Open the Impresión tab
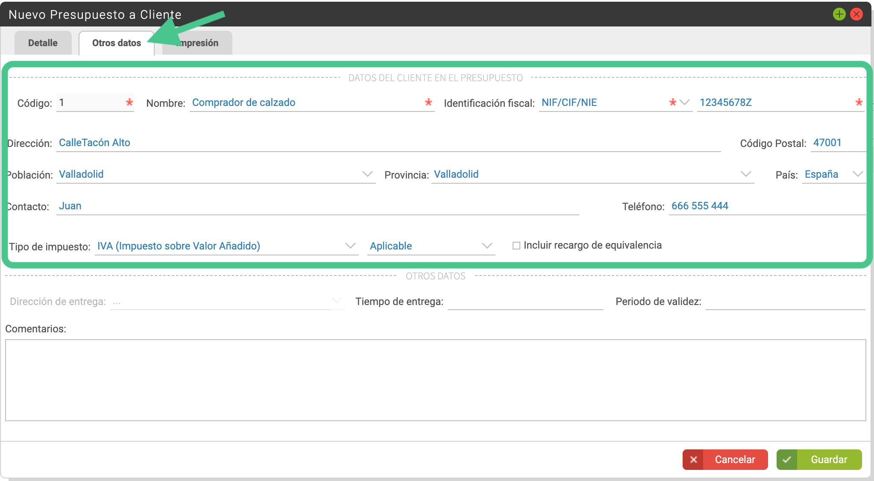874x481 pixels. [197, 43]
